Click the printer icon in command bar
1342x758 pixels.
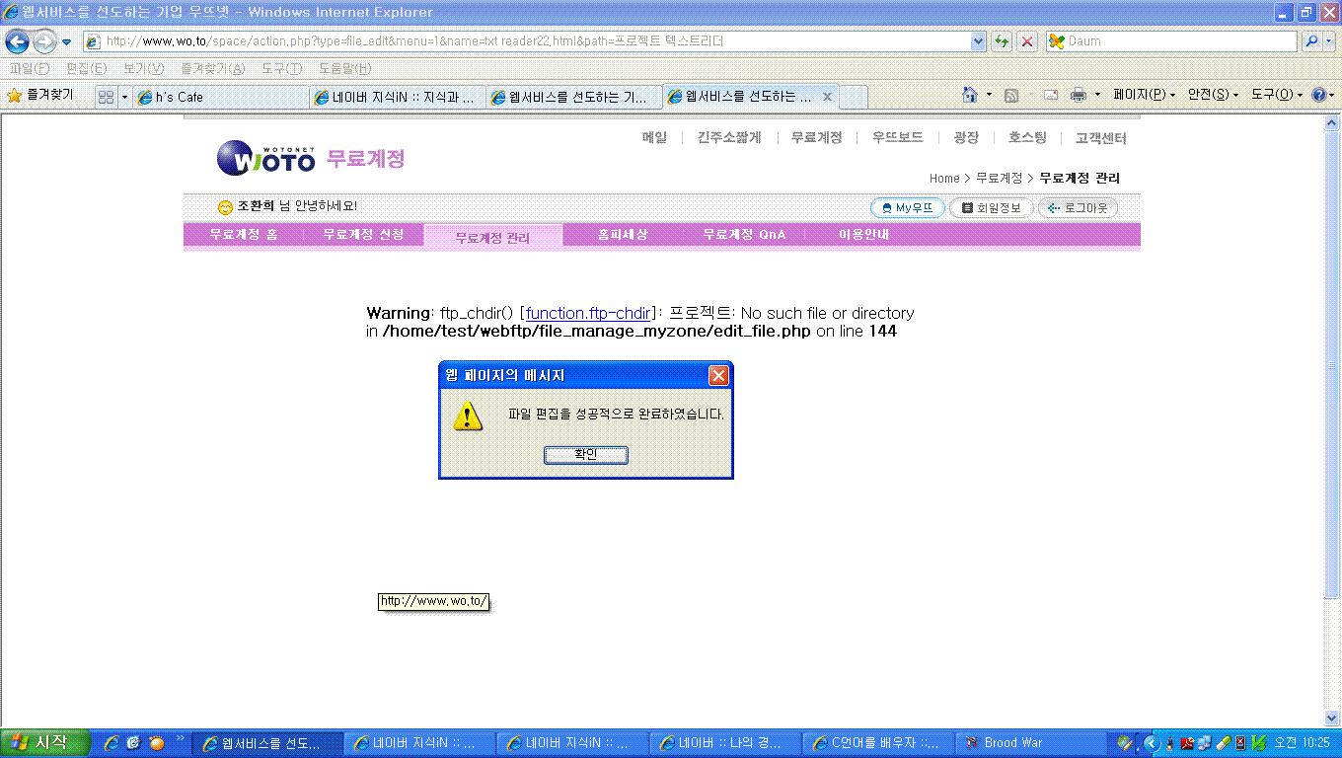1078,95
